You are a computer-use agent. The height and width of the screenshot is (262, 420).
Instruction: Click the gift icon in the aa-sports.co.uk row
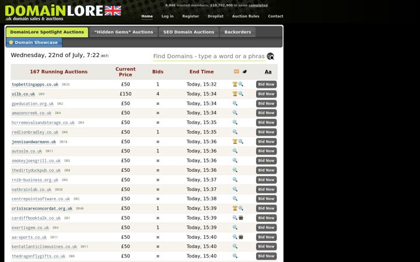pyautogui.click(x=241, y=237)
